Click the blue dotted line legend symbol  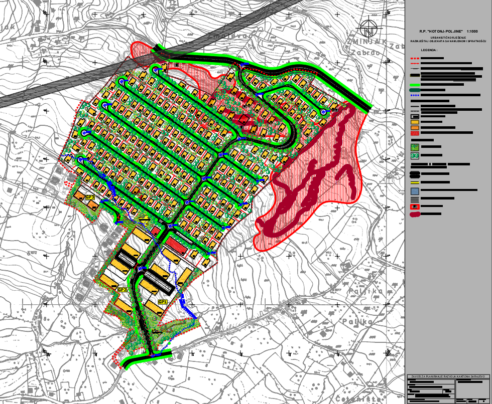pyautogui.click(x=415, y=95)
